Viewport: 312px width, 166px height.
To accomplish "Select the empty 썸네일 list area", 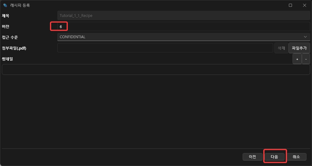I will click(156, 69).
